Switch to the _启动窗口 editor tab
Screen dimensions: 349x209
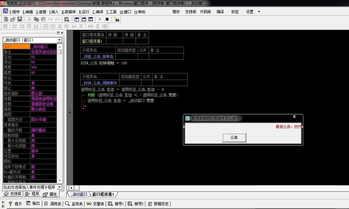coord(79,194)
